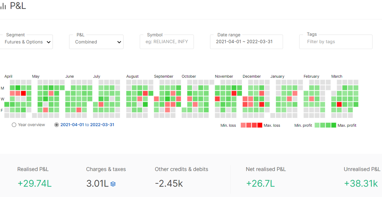Click the darkest green swatch beside Max. profit

click(x=334, y=125)
